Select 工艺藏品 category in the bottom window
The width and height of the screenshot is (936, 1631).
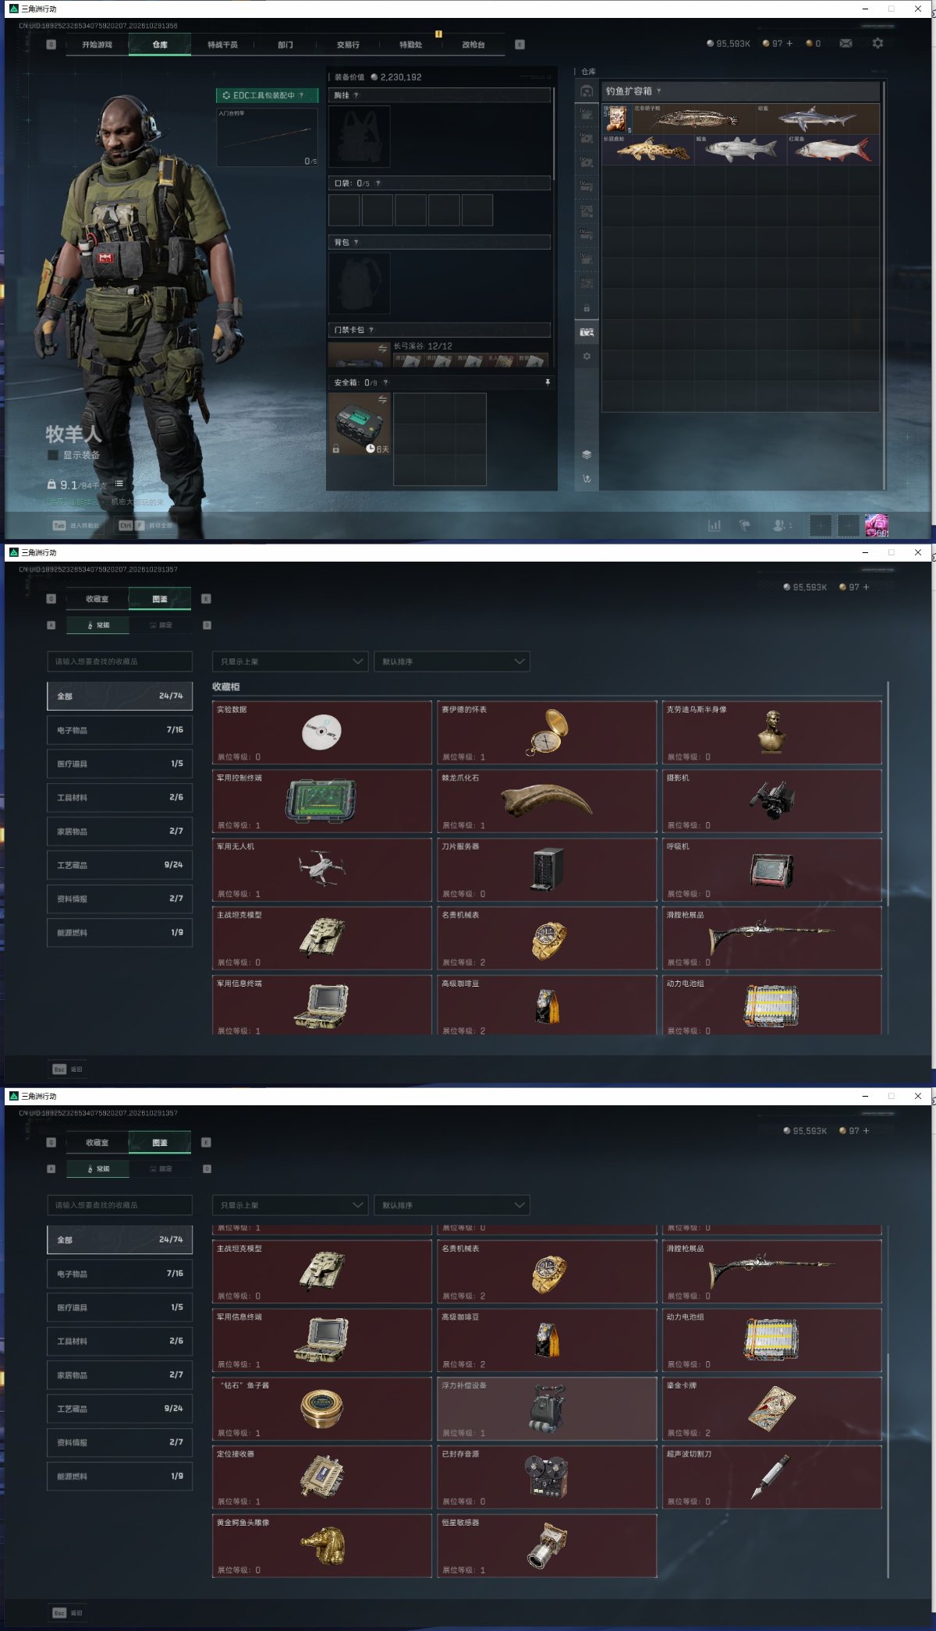[120, 1409]
